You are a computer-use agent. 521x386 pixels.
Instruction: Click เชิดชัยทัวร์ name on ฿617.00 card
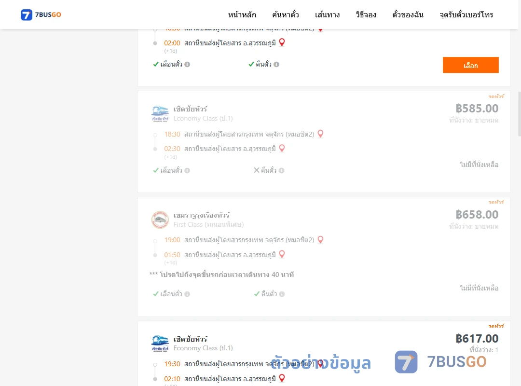pyautogui.click(x=191, y=339)
